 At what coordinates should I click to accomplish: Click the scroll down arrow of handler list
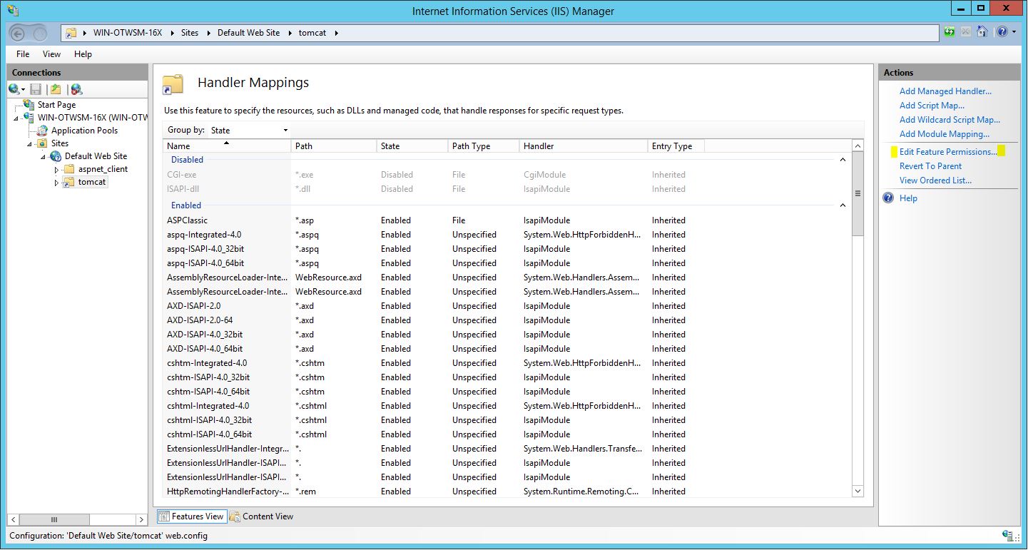coord(857,491)
